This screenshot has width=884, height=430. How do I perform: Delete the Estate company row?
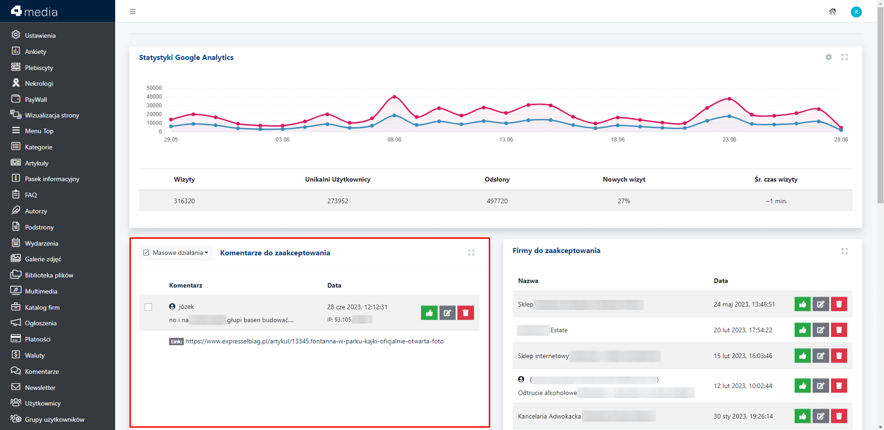(839, 330)
